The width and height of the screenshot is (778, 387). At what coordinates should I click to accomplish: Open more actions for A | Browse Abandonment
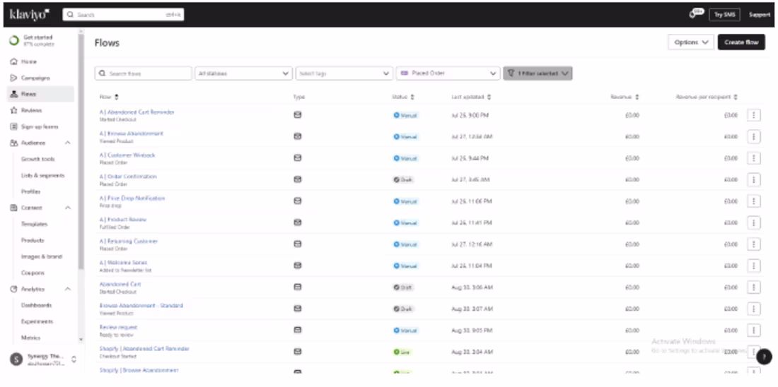(754, 136)
